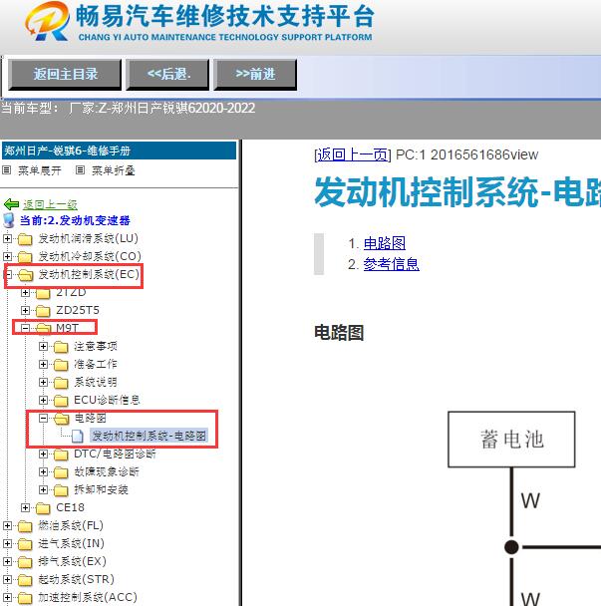Screen dimensions: 601x606
Task: Click the 注意事项 folder icon
Action: [x=61, y=347]
